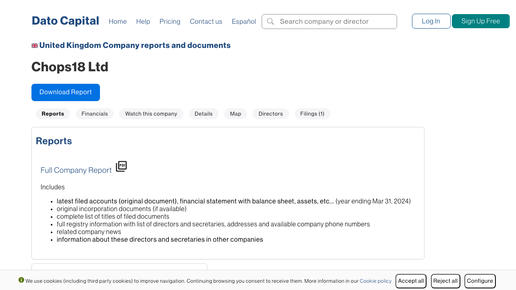Open the Directors tab
The image size is (516, 290).
click(270, 114)
